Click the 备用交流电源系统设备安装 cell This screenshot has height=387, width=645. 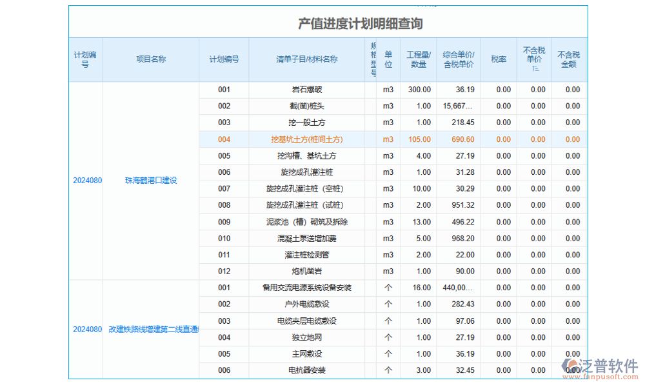tap(306, 288)
